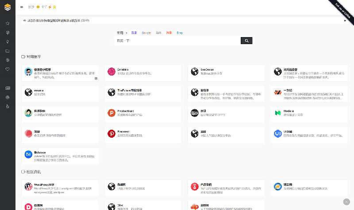Click the Pinterest card title
Viewport: 354px width, 210px height.
(123, 131)
